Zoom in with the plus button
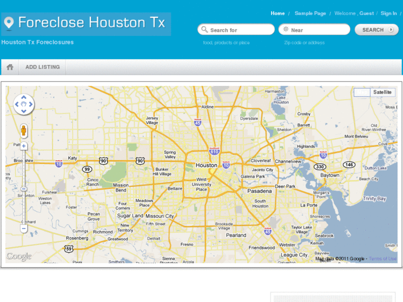The image size is (403, 302). point(24,146)
